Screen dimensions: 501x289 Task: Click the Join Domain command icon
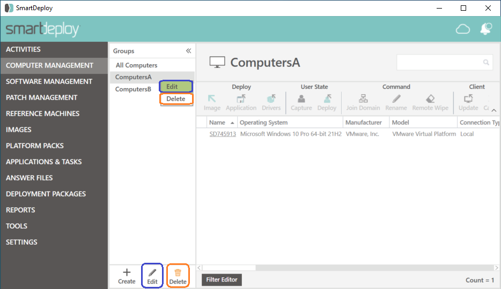pos(363,99)
